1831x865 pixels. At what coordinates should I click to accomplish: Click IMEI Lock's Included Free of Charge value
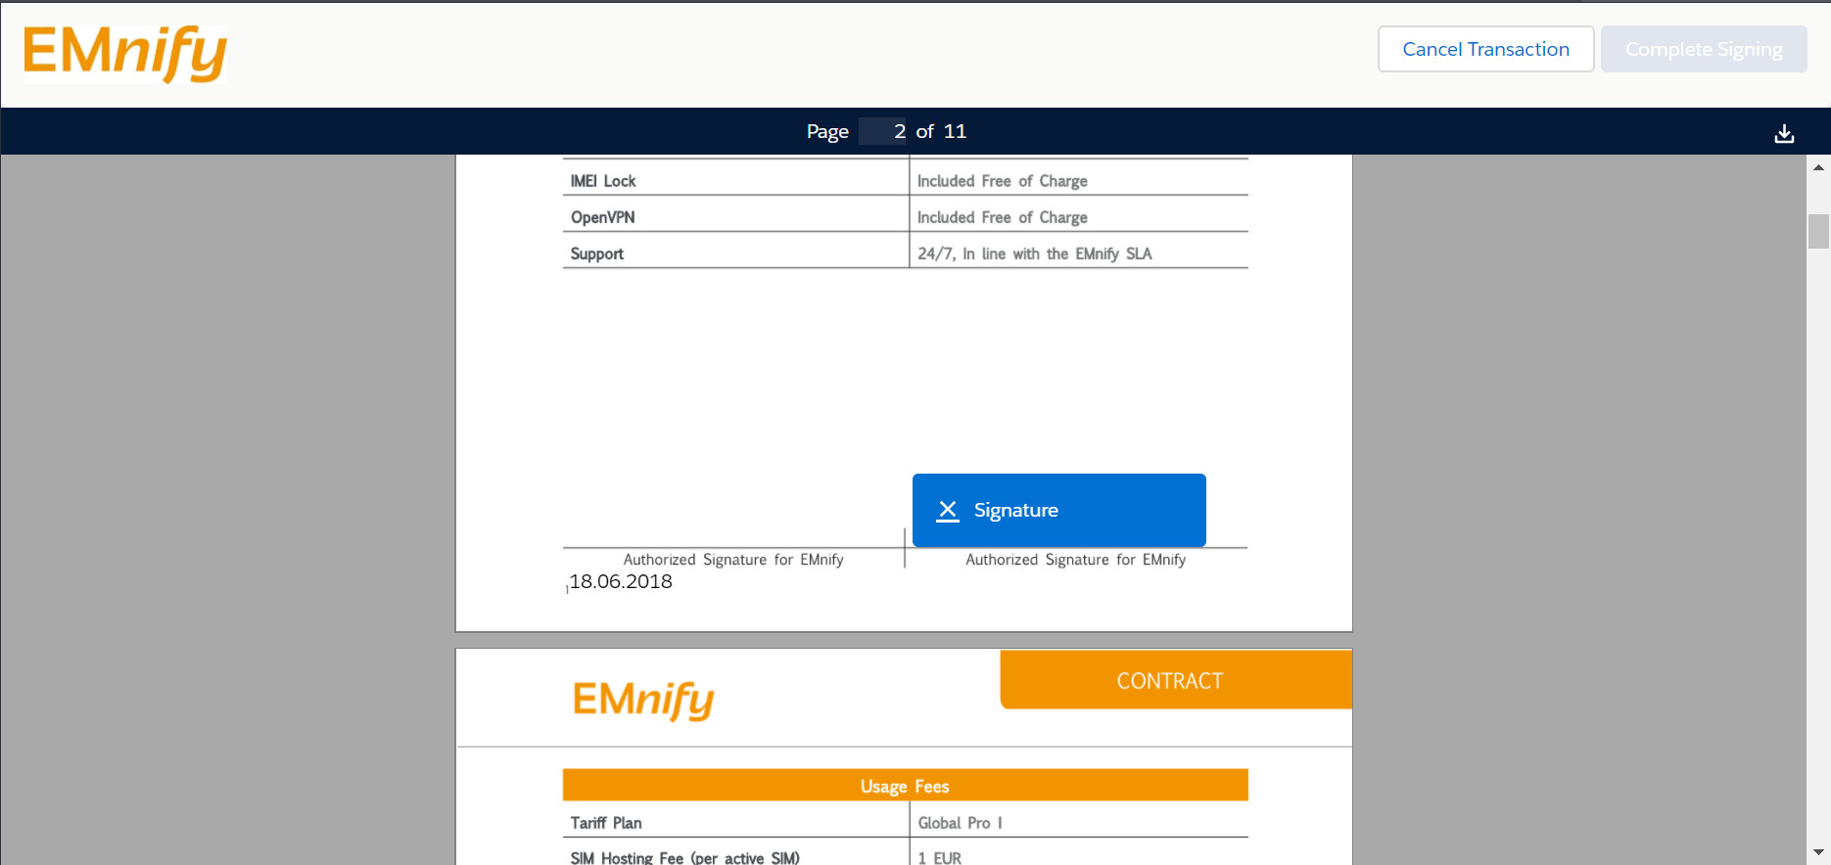tap(1002, 181)
